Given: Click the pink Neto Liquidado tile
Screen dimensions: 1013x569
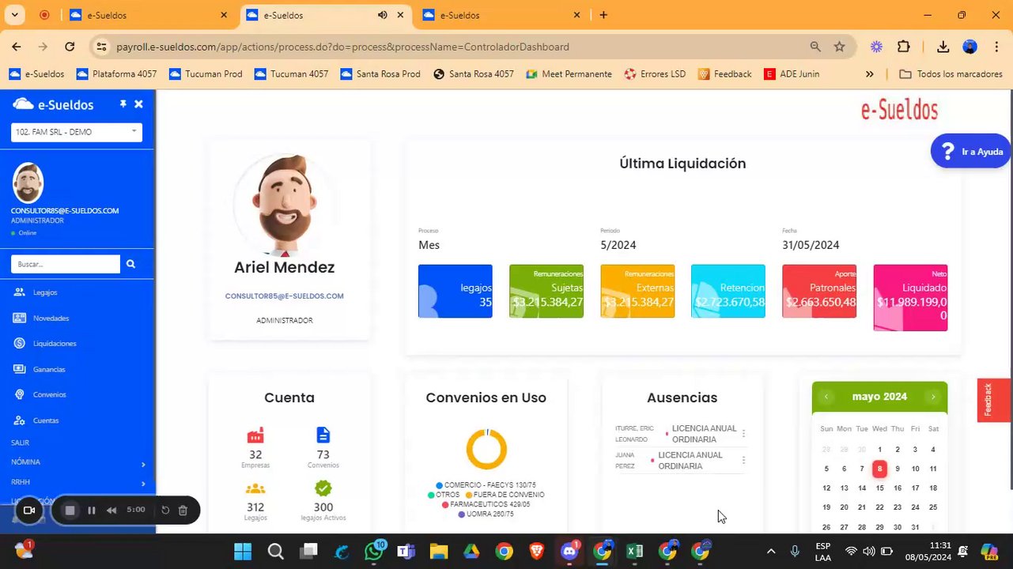Looking at the screenshot, I should tap(910, 297).
